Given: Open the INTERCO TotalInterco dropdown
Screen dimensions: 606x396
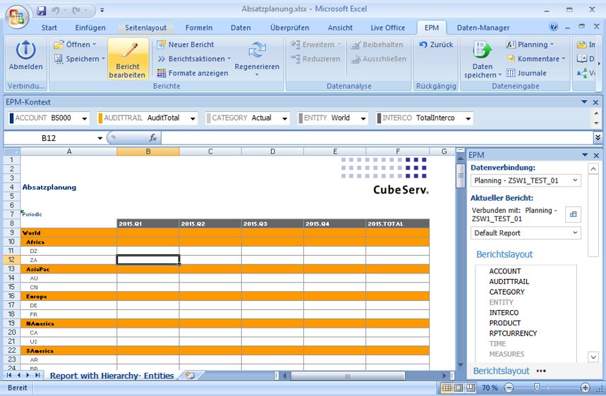Looking at the screenshot, I should (x=468, y=118).
